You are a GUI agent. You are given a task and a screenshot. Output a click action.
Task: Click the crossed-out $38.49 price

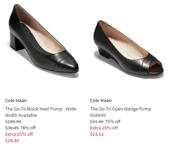pos(12,128)
